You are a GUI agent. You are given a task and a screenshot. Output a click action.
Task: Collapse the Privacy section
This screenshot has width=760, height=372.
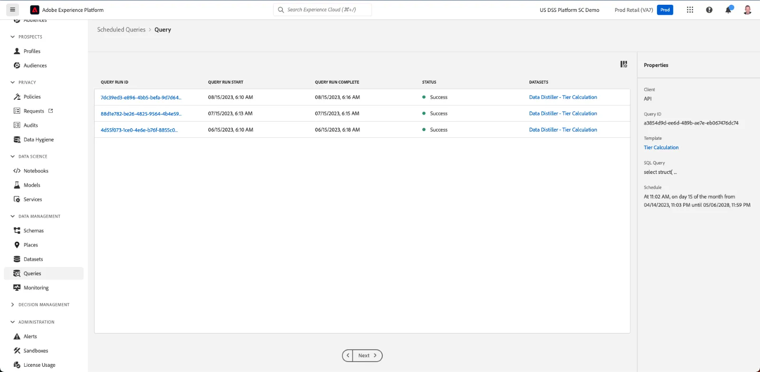point(12,83)
